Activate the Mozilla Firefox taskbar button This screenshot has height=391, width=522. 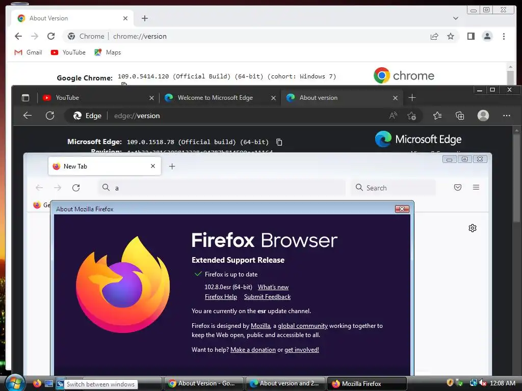pos(367,383)
